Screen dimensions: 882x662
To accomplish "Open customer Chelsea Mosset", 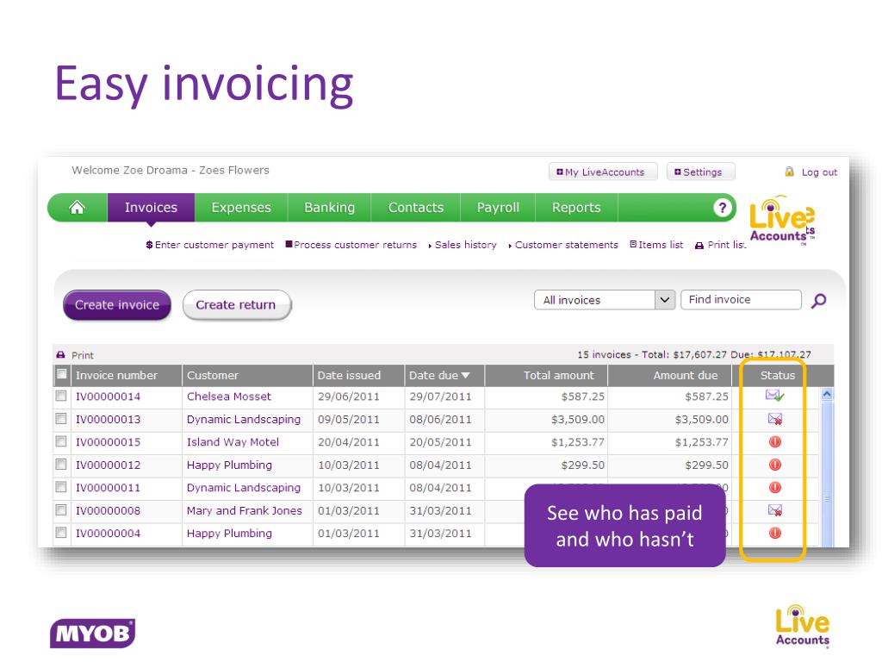I will [x=229, y=397].
